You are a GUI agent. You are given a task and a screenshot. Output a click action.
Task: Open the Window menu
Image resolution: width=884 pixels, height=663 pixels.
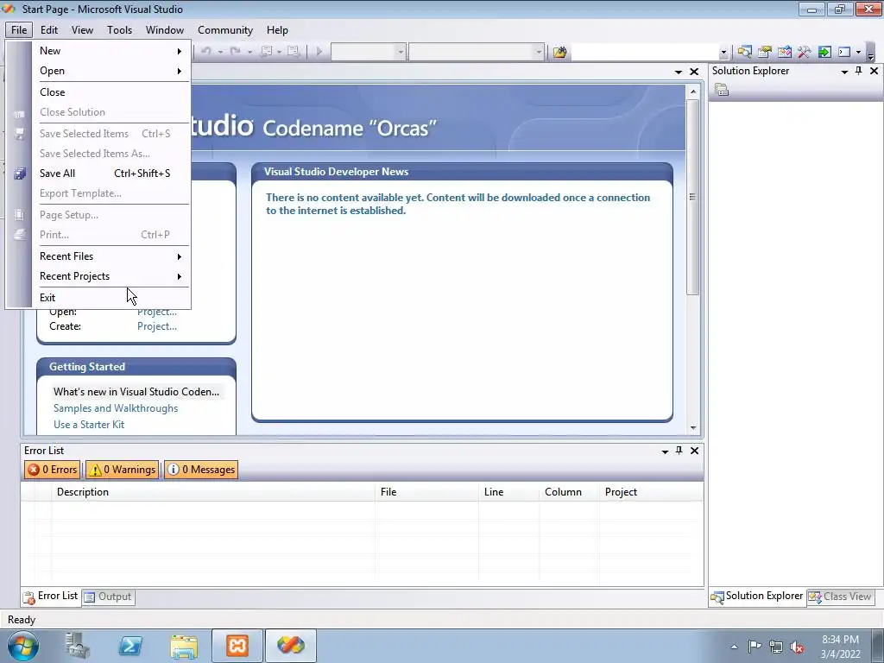[165, 30]
